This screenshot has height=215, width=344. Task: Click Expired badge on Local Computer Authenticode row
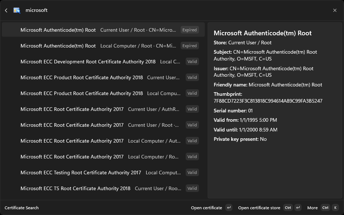tap(190, 46)
